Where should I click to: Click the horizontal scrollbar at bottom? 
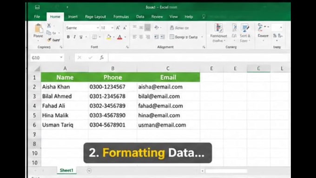226,171
